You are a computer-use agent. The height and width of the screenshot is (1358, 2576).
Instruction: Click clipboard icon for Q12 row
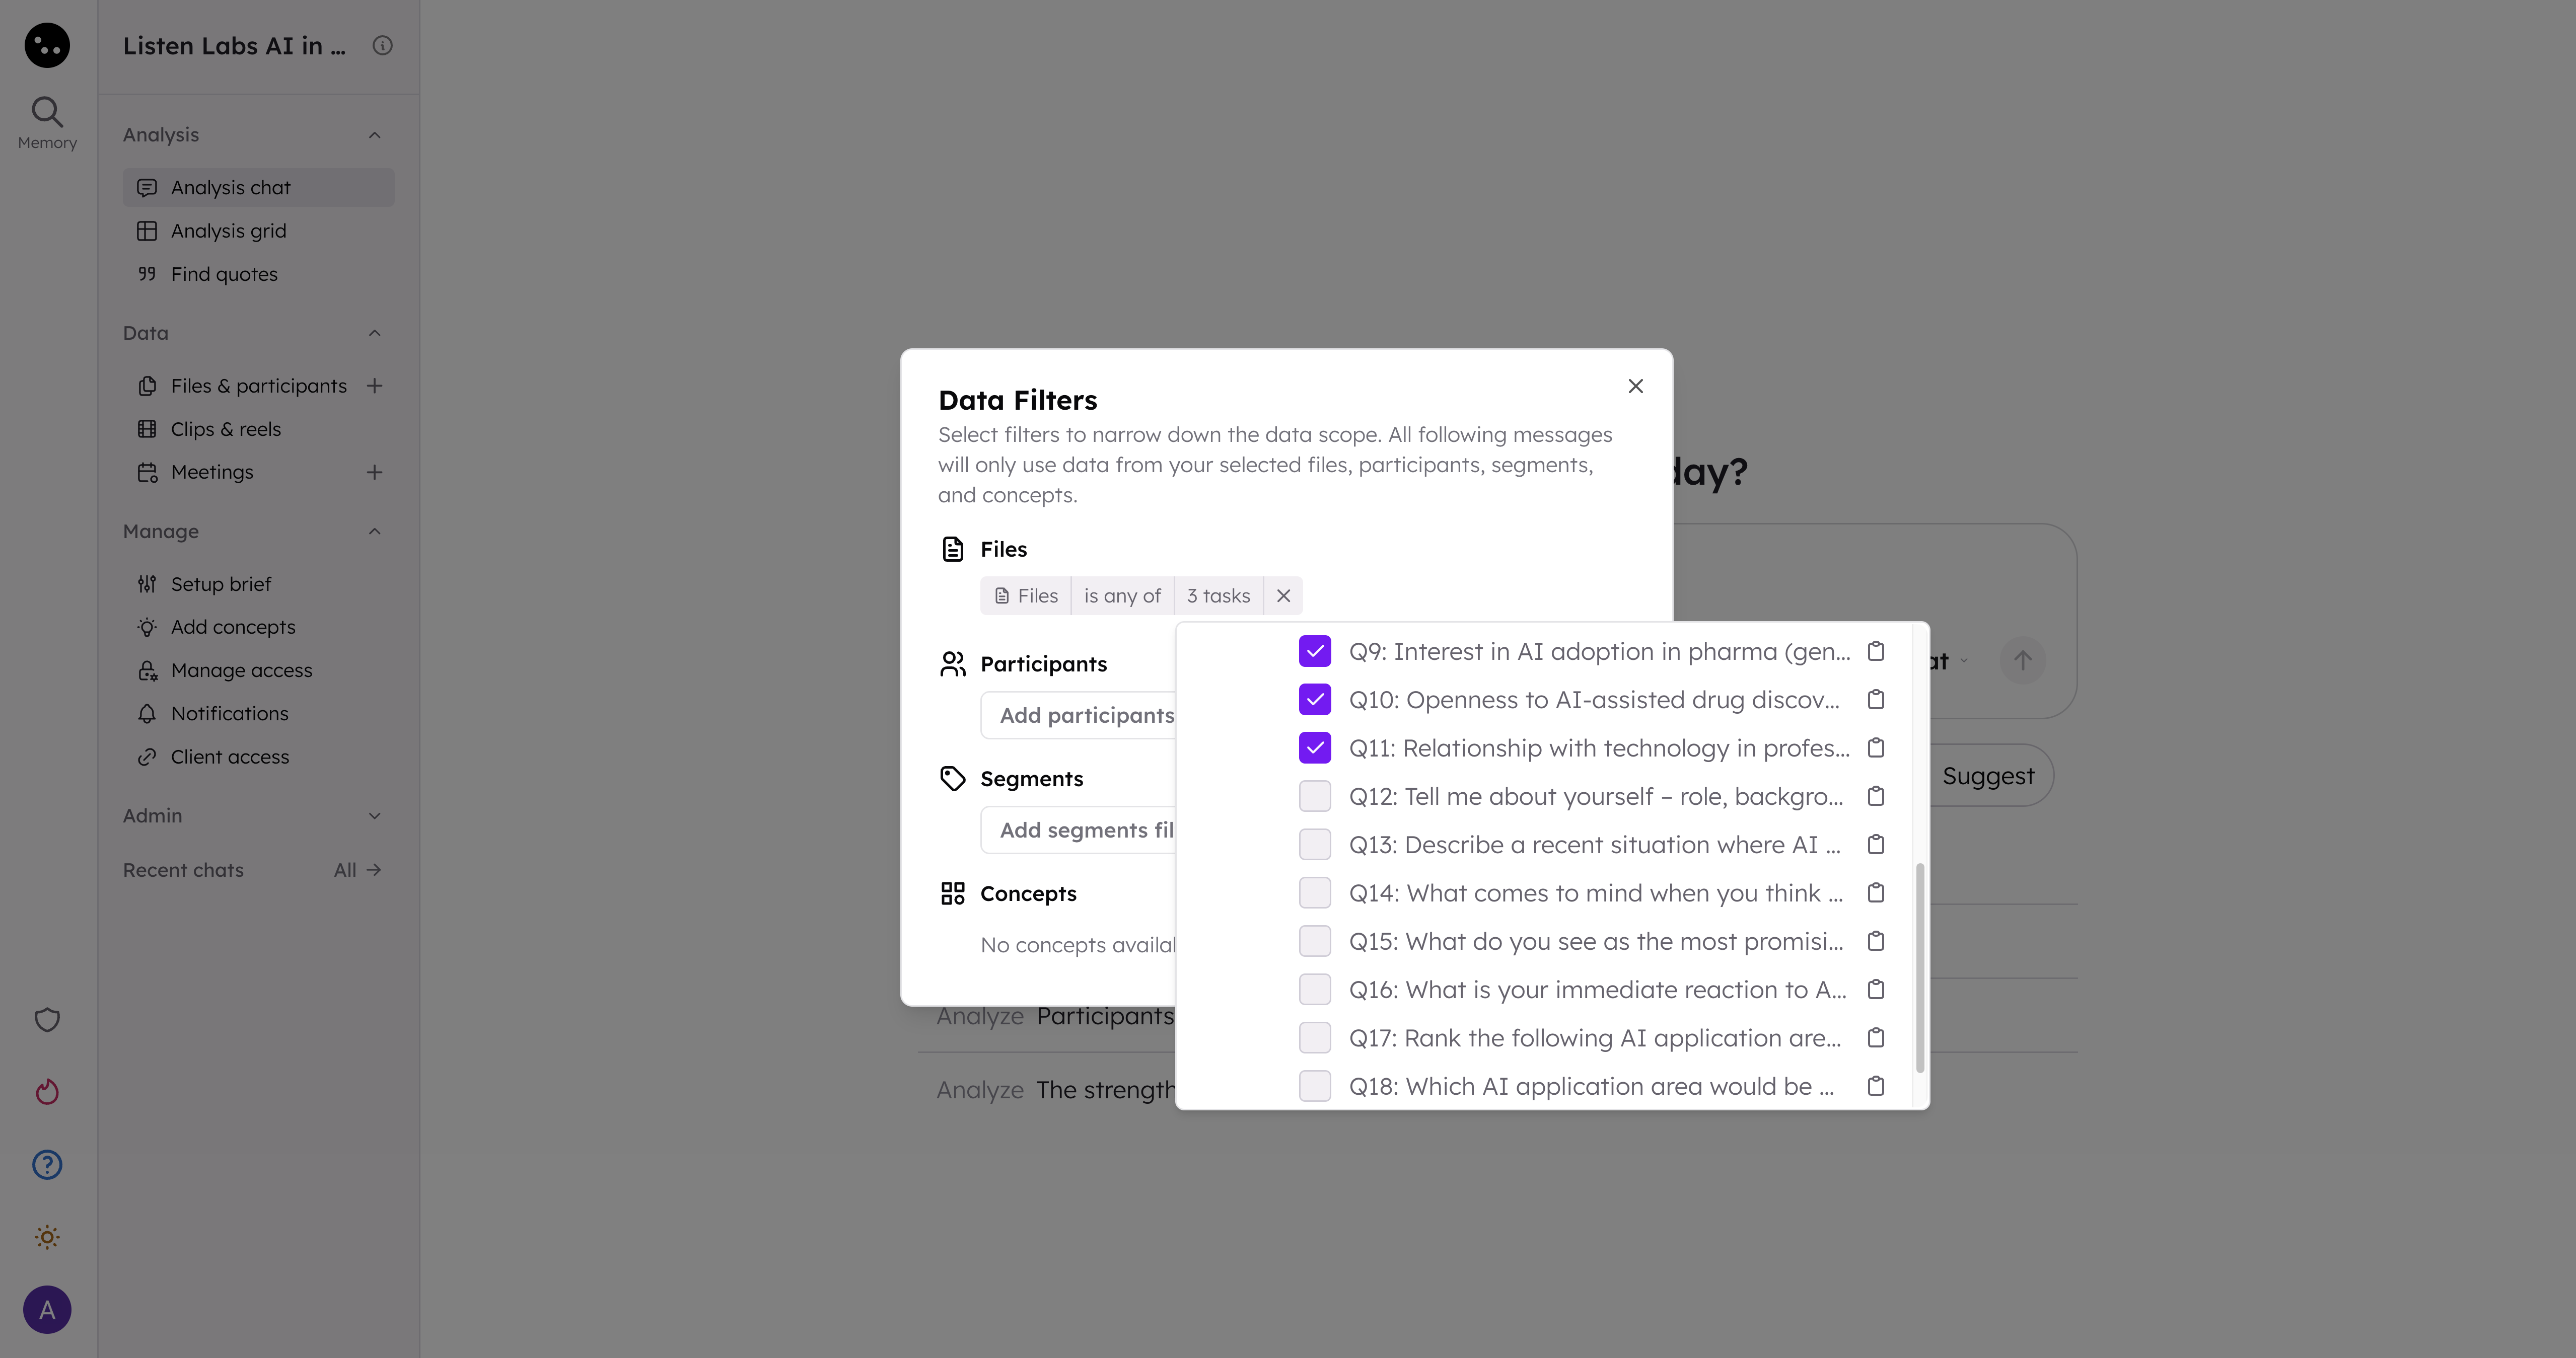click(1876, 796)
